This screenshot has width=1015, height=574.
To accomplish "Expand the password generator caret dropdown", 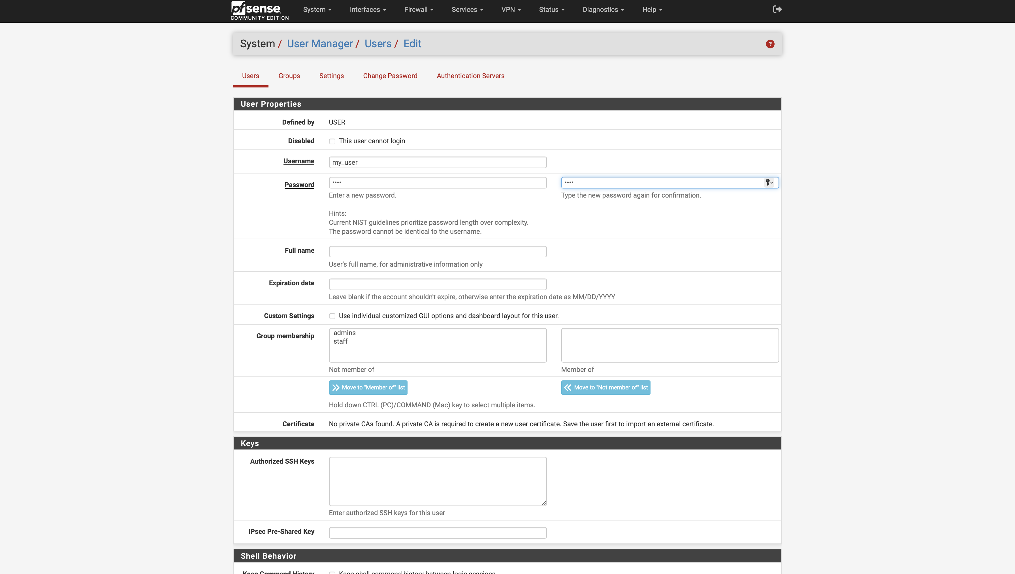I will tap(772, 183).
